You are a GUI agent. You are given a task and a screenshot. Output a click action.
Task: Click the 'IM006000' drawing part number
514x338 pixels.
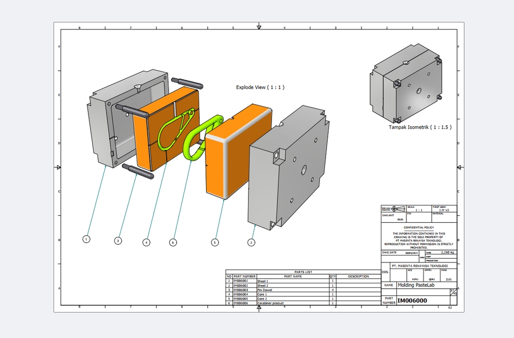point(412,301)
